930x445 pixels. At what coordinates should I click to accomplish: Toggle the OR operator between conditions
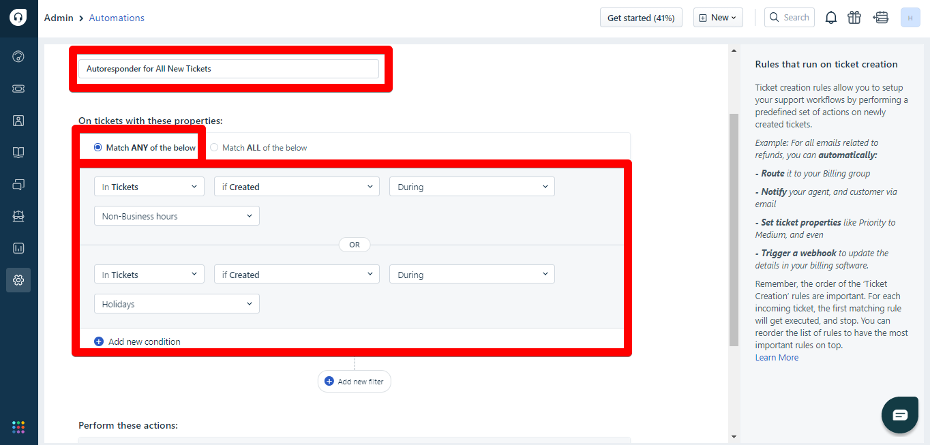[355, 245]
